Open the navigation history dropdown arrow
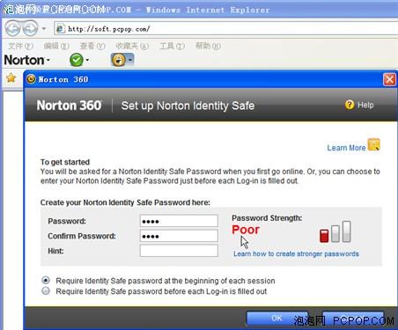 [x=44, y=29]
